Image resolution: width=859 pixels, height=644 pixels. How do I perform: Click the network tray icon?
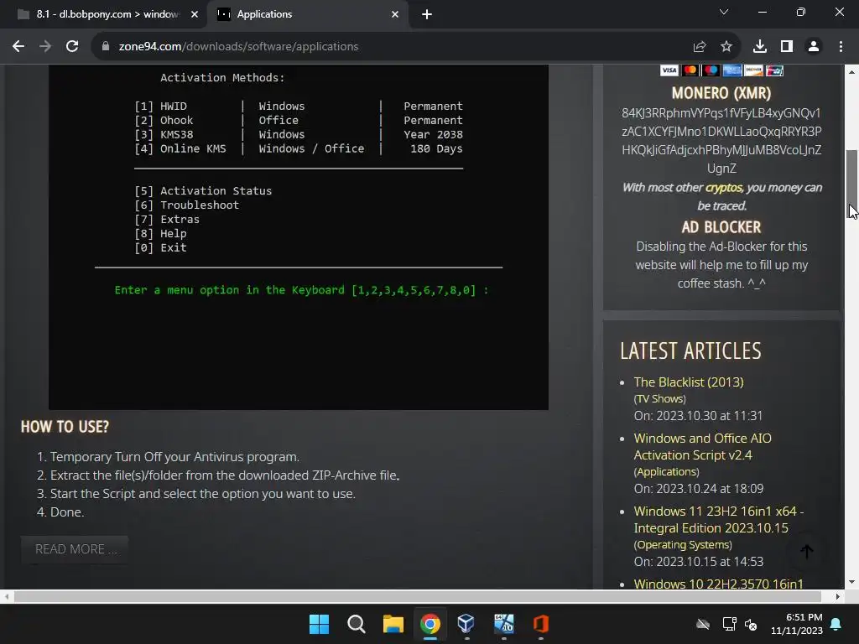(729, 624)
